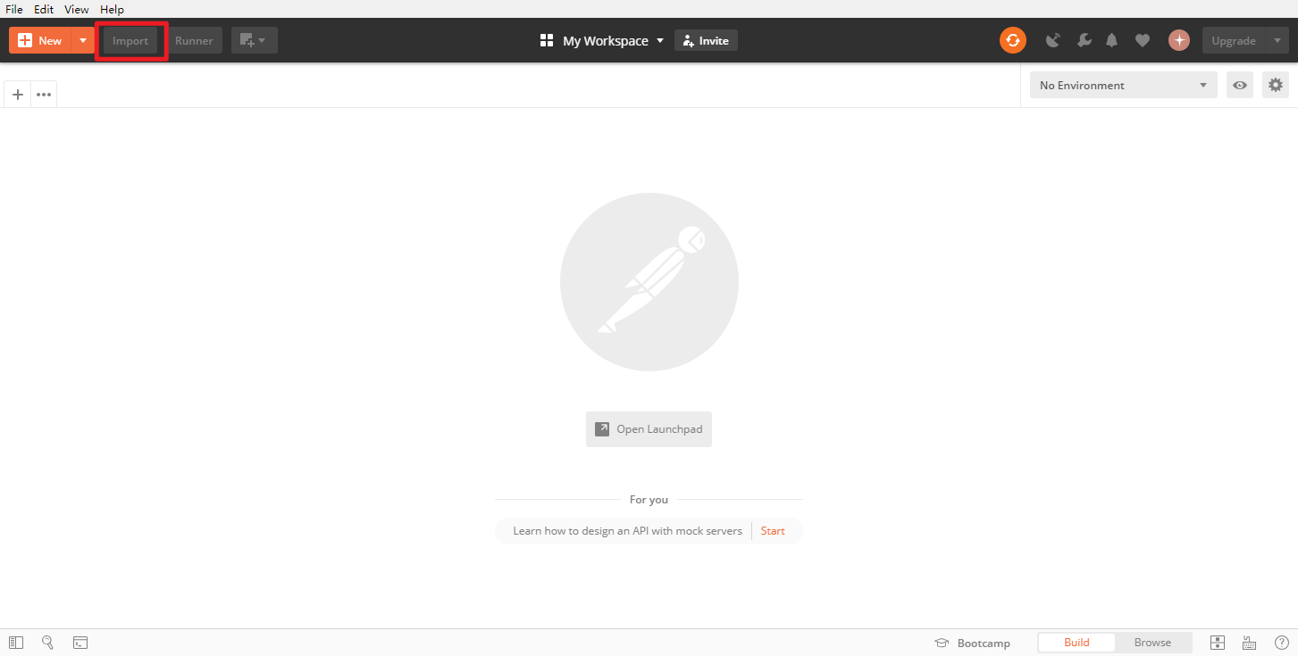Show environment quick look eye icon
1298x656 pixels.
(1240, 85)
